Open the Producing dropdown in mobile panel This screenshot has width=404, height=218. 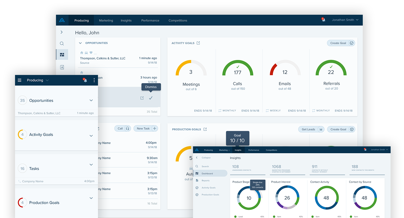pyautogui.click(x=38, y=80)
